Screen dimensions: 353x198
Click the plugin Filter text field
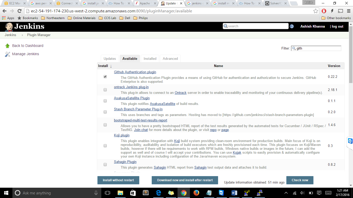pyautogui.click(x=318, y=48)
